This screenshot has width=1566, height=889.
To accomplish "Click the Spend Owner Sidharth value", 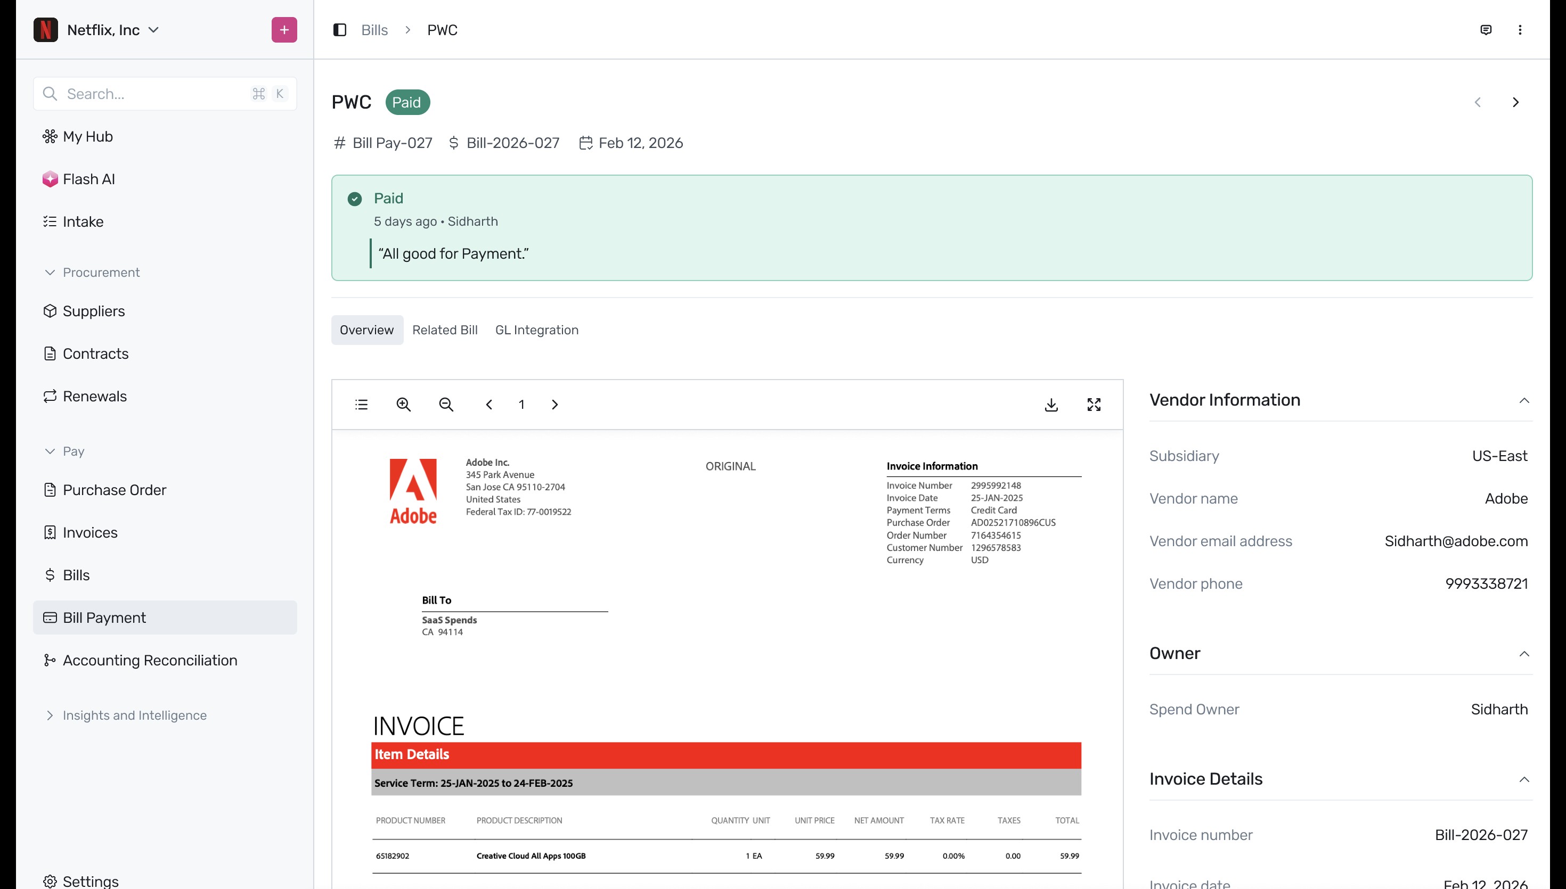I will click(1499, 709).
